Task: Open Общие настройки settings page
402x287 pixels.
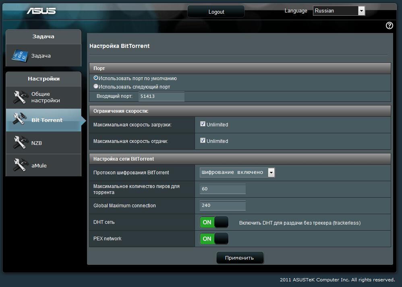Action: [44, 97]
